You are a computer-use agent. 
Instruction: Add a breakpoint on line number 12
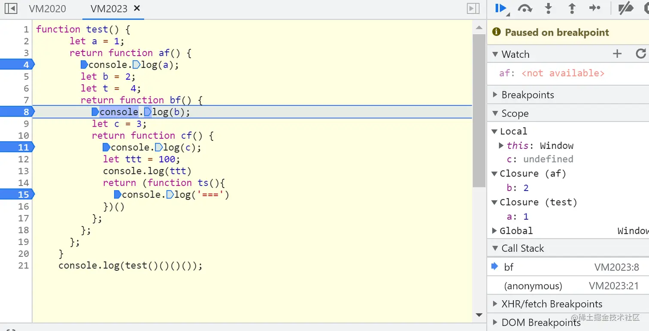(x=24, y=159)
